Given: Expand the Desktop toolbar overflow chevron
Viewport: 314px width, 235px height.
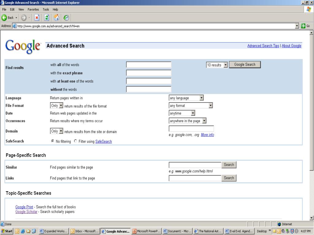Looking at the screenshot, I should (x=270, y=230).
